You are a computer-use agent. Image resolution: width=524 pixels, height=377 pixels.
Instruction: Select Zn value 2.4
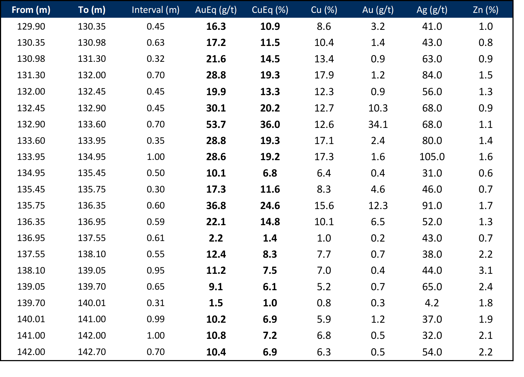[x=486, y=287]
